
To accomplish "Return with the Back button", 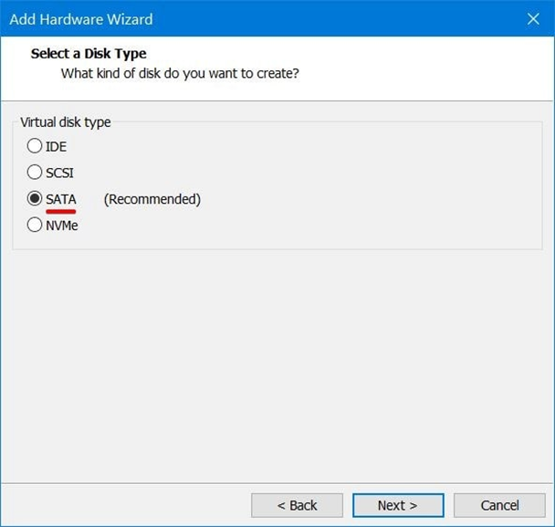I will pos(297,505).
